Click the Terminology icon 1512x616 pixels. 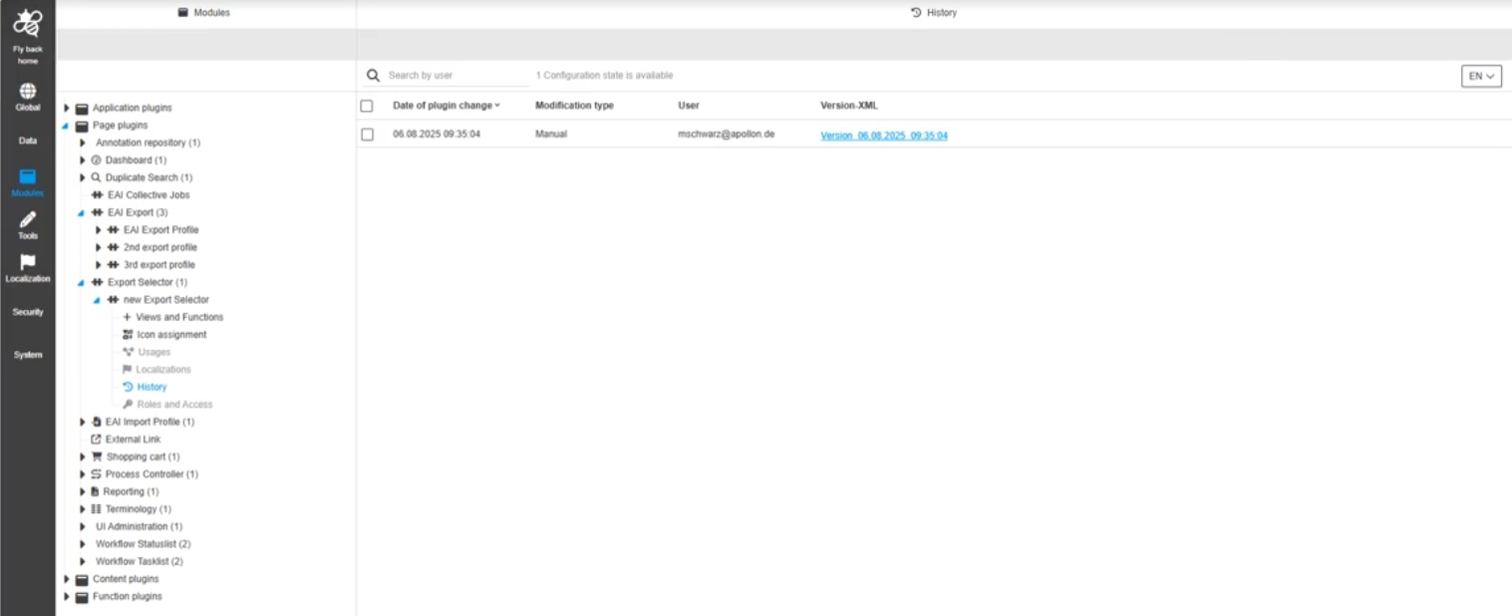pos(97,509)
